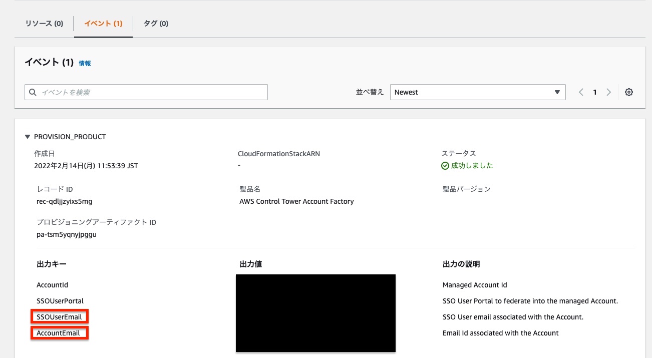Click the record ID rec-qdljjzyixs5mg
Viewport: 652px width, 358px height.
(x=65, y=201)
